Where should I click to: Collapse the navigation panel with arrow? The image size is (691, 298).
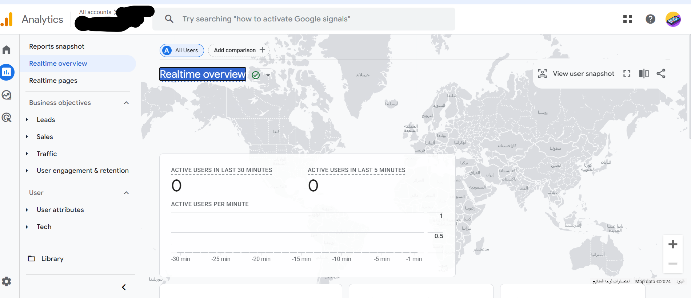click(124, 287)
